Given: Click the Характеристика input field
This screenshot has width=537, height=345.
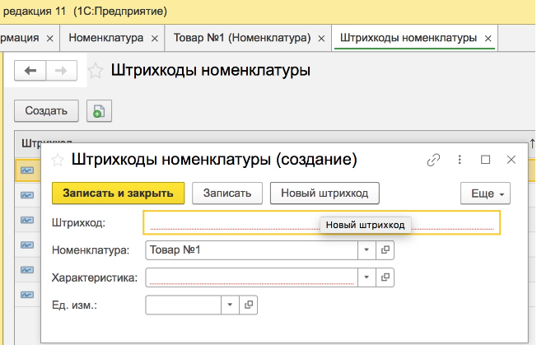Looking at the screenshot, I should pos(252,277).
